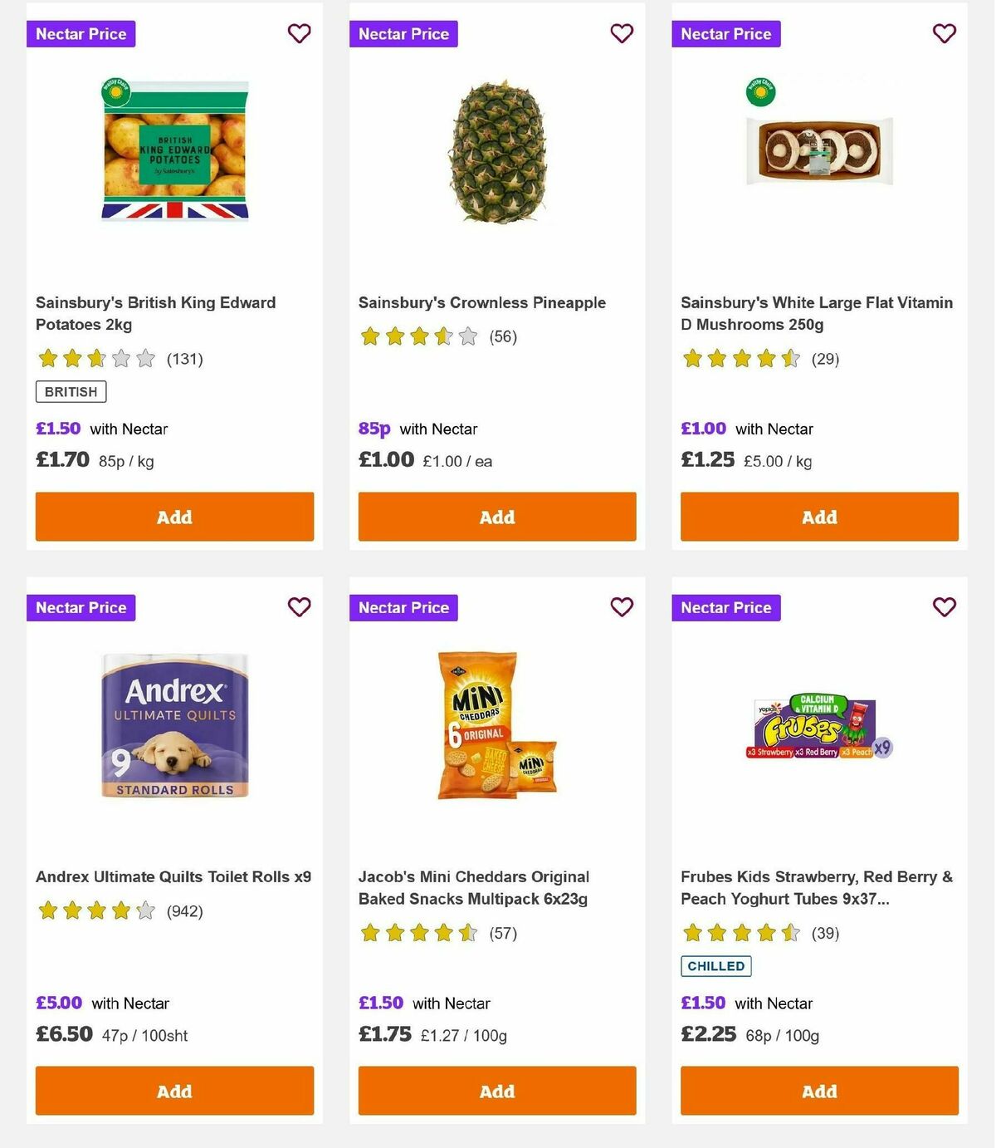
Task: Open the Sainsbury's Crownless Pineapple product page
Action: pos(482,302)
